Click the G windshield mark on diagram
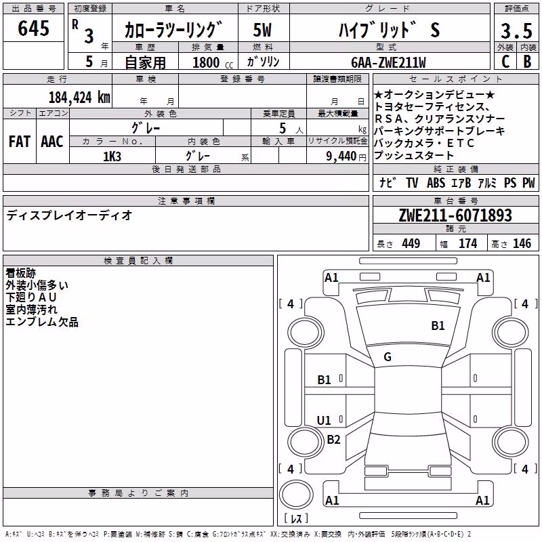This screenshot has height=542, width=542. tap(388, 357)
